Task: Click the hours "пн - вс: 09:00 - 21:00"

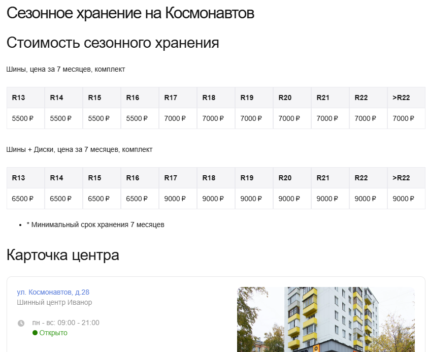Action: pyautogui.click(x=65, y=323)
